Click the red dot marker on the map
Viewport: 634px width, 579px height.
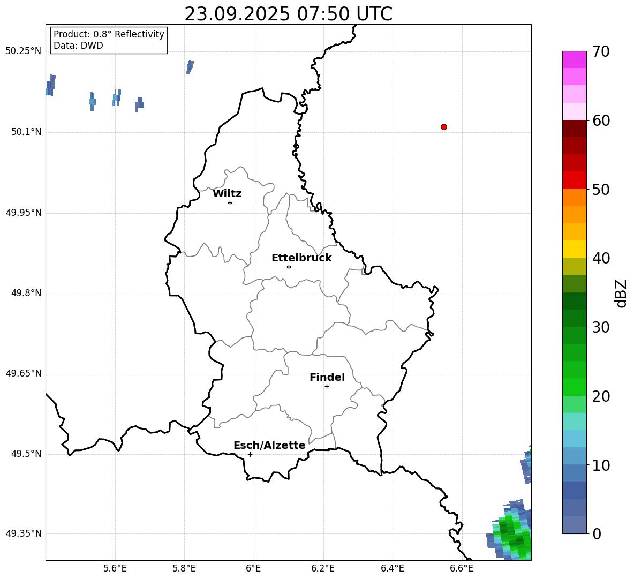(444, 127)
